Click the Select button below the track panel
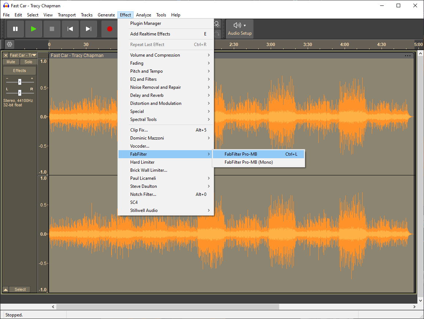The width and height of the screenshot is (424, 319). point(20,289)
